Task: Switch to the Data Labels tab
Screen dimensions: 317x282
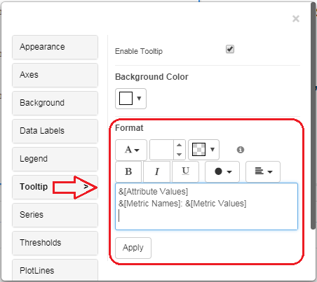Action: click(55, 131)
